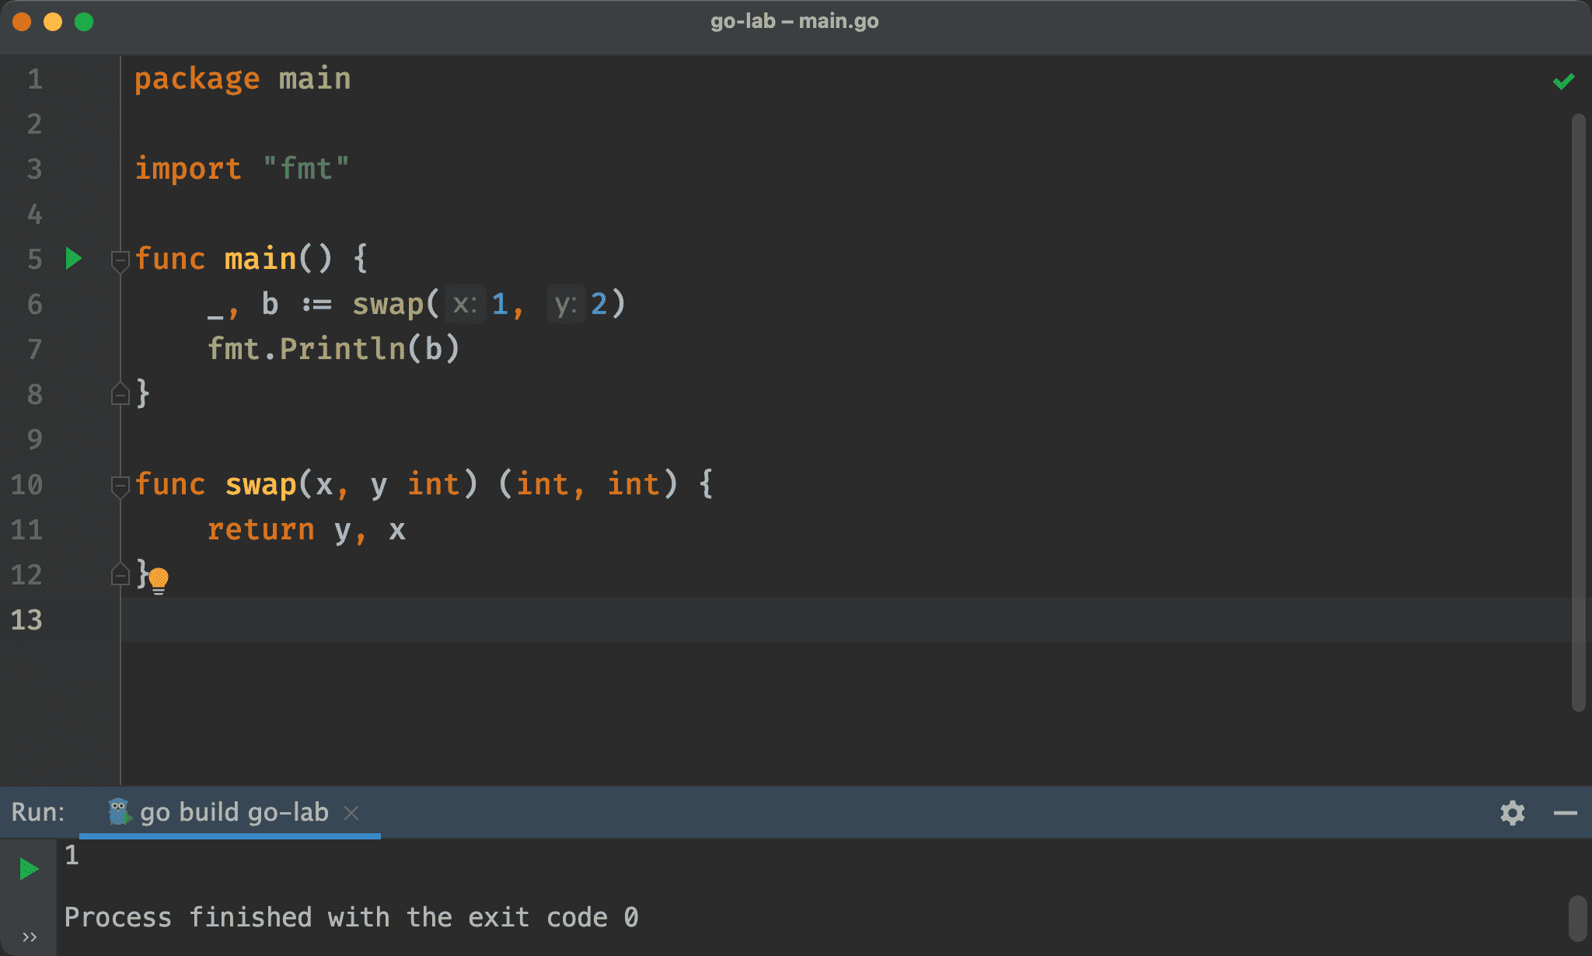Screen dimensions: 1592x956
Task: Click the yellow minimize window button
Action: click(x=53, y=22)
